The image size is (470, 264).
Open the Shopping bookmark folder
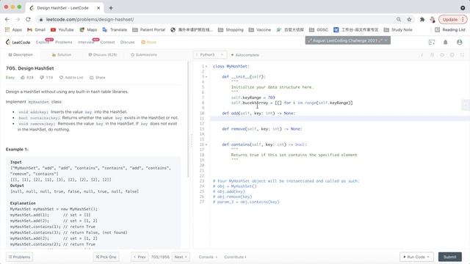click(x=231, y=29)
